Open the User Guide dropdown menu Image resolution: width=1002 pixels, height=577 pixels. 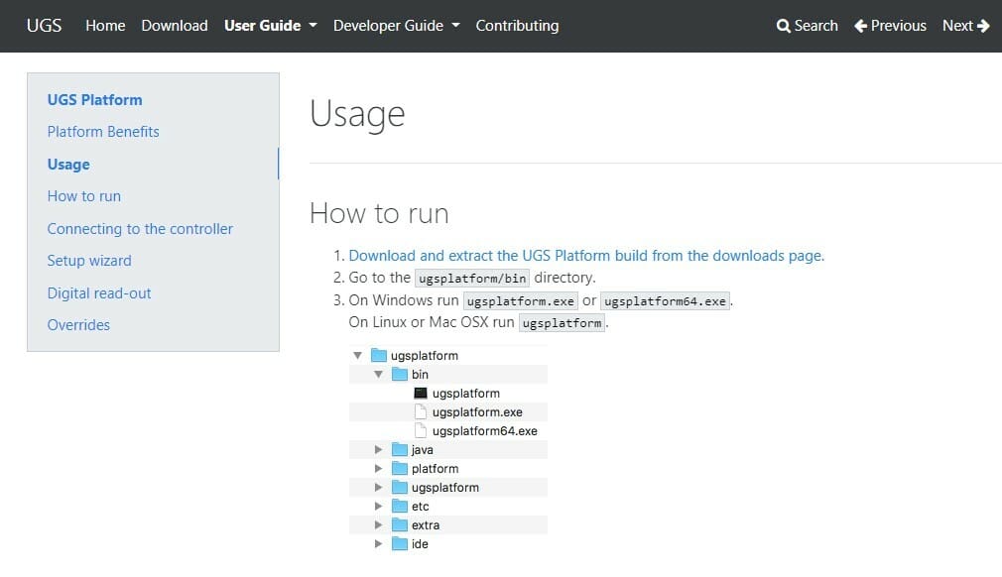270,26
